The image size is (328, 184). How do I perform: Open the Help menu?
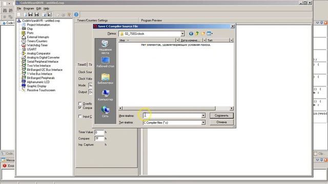point(46,9)
